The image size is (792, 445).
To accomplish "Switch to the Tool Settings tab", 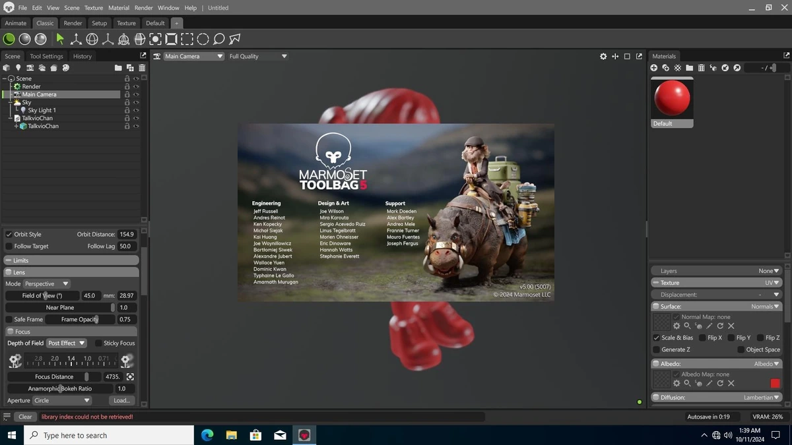I will pyautogui.click(x=47, y=56).
